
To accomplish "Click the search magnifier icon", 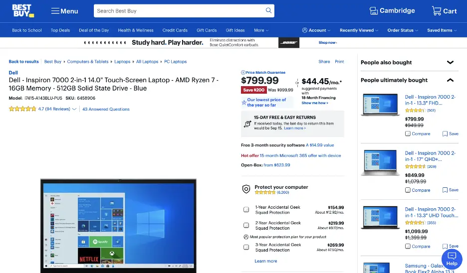I will (268, 10).
